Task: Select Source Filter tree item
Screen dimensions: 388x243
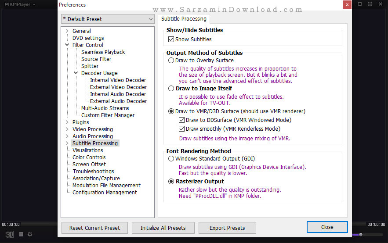Action: pos(96,59)
